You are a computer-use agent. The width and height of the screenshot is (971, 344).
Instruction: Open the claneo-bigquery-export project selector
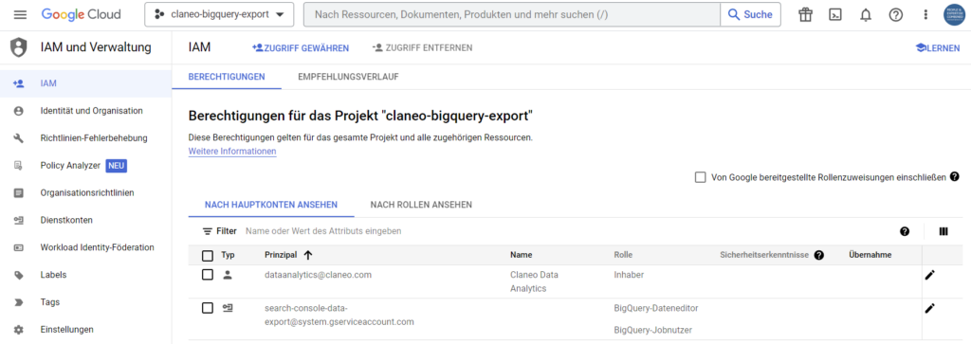pyautogui.click(x=219, y=14)
